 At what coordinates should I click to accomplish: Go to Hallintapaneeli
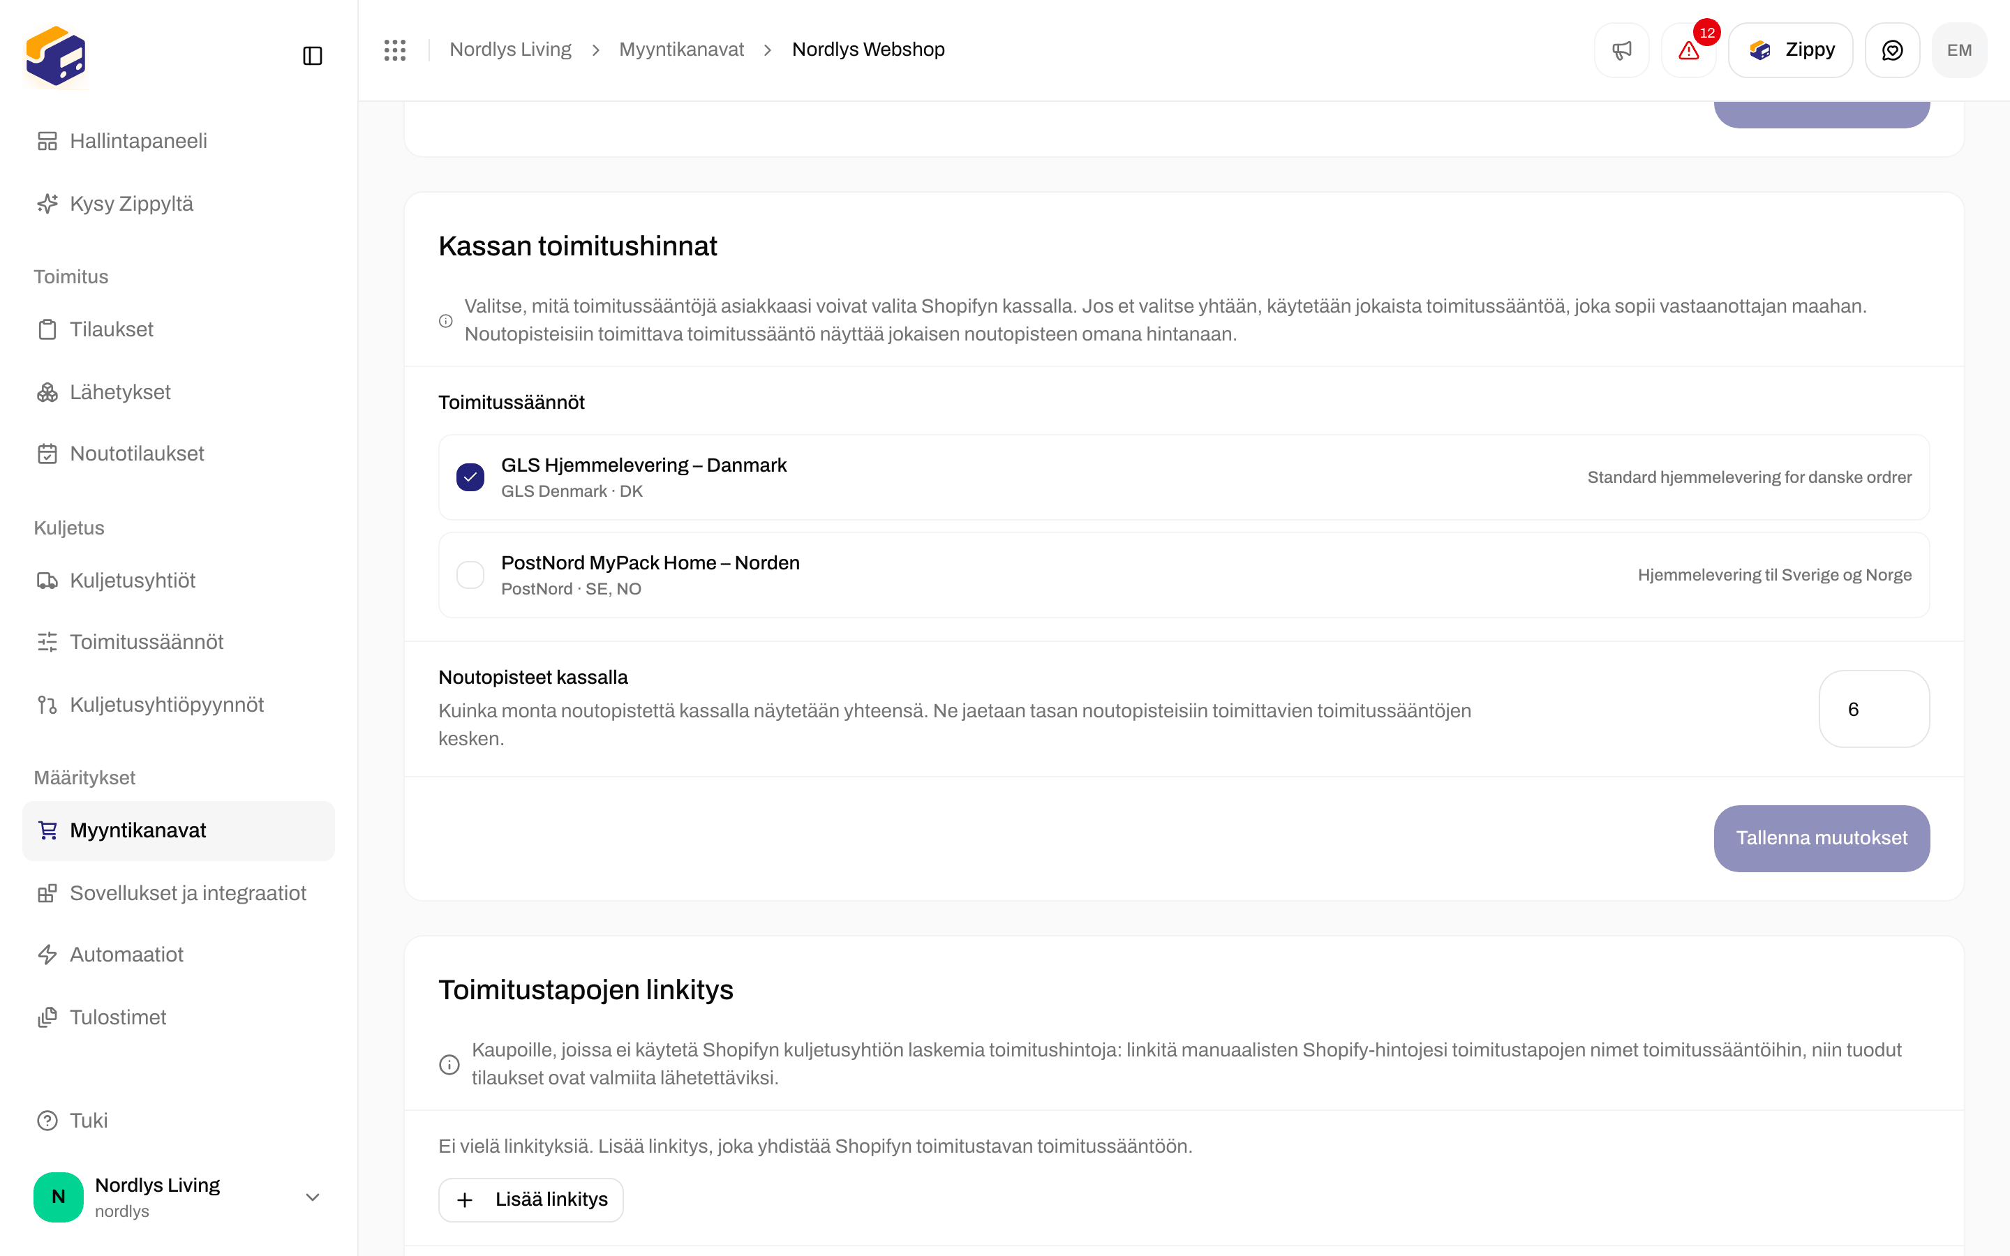click(179, 141)
